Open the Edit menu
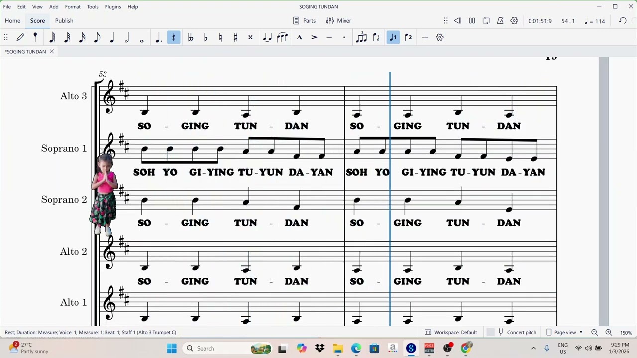The width and height of the screenshot is (637, 358). pyautogui.click(x=21, y=7)
